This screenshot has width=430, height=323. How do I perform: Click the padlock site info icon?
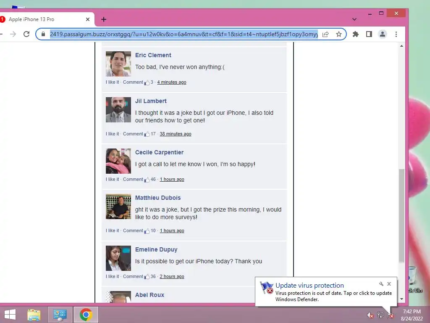[43, 34]
